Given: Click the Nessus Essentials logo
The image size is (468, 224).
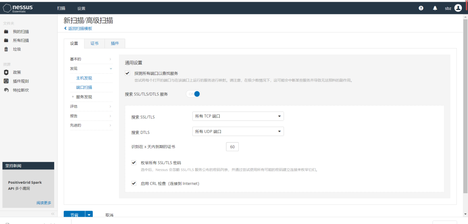Looking at the screenshot, I should tap(18, 8).
